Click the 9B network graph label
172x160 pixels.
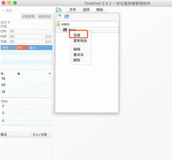(3, 79)
